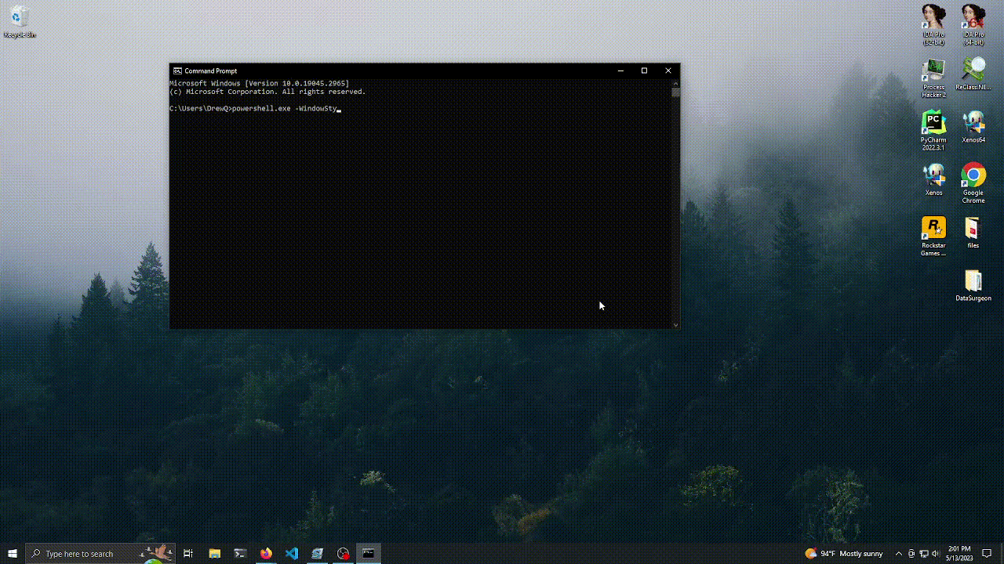The height and width of the screenshot is (564, 1004).
Task: Open Visual Studio Code from the taskbar
Action: (x=292, y=553)
